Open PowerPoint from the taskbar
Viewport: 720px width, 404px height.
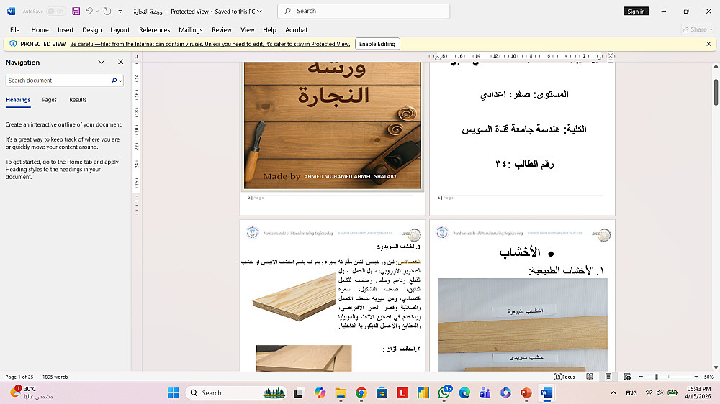coord(526,392)
